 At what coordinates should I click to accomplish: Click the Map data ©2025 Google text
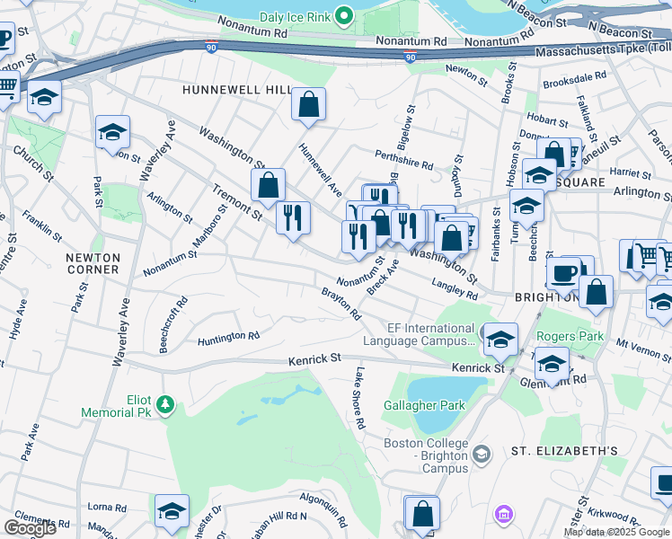[616, 533]
